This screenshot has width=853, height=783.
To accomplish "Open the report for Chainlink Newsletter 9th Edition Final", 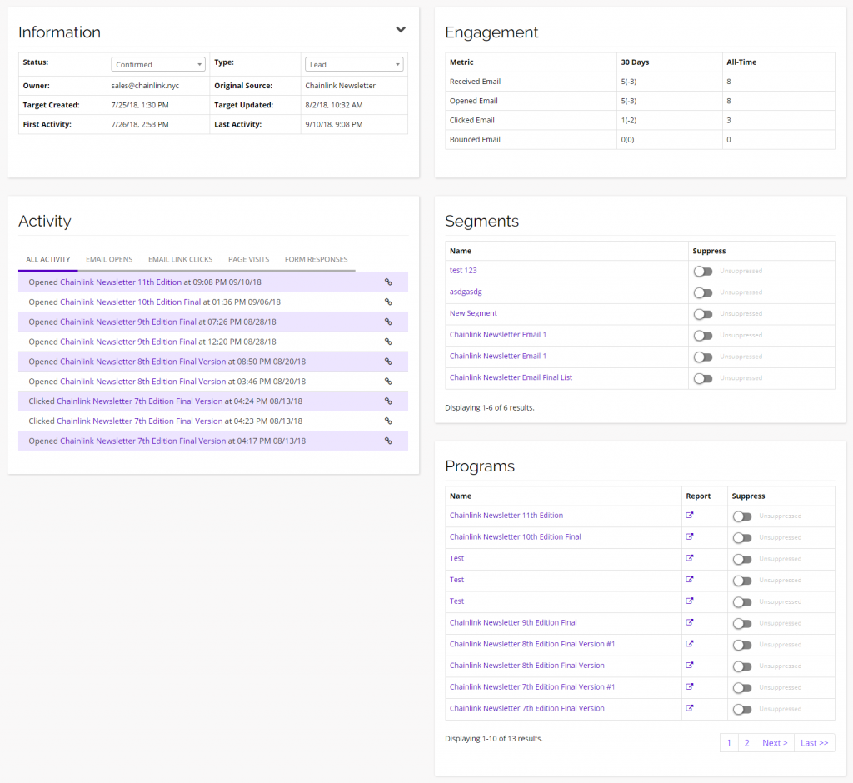I will coord(690,622).
